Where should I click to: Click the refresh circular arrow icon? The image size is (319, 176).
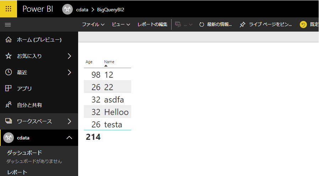point(202,24)
